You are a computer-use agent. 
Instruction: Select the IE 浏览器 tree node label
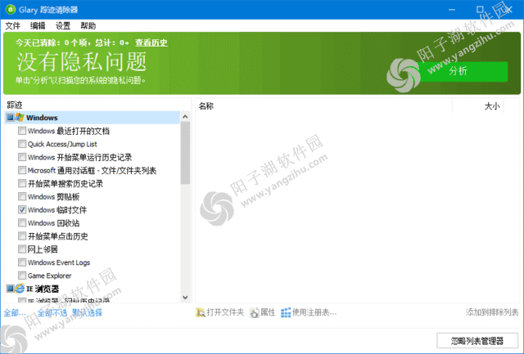(x=43, y=289)
